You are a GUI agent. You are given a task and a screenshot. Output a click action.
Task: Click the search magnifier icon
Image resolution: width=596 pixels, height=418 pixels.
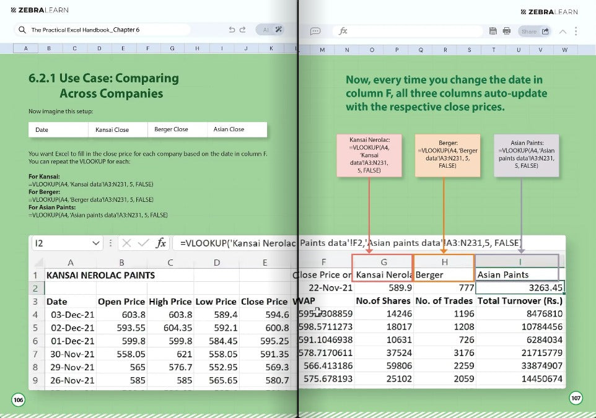tap(22, 30)
